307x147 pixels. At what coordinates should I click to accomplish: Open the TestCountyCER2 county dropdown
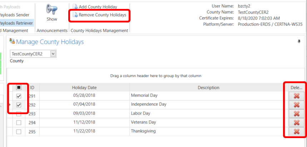point(53,54)
